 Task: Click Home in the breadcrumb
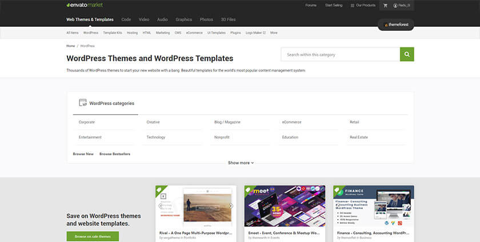tap(71, 46)
